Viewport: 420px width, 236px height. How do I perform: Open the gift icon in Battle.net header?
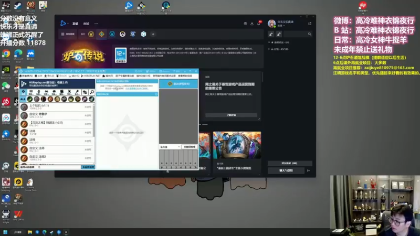point(245,24)
